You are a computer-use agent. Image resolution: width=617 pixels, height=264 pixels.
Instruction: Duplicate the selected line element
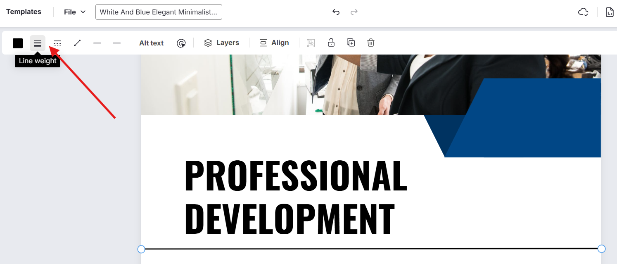tap(351, 43)
